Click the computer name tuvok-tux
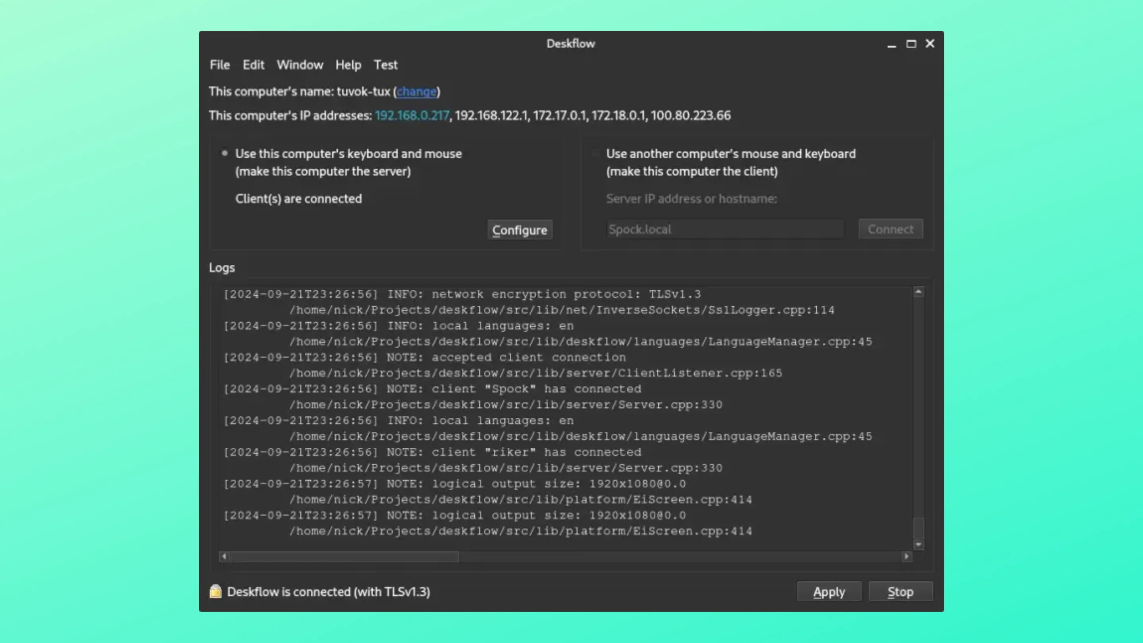The width and height of the screenshot is (1143, 643). coord(363,91)
